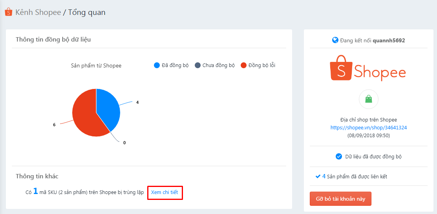Click the username quannh5692
437x214 pixels.
point(389,40)
